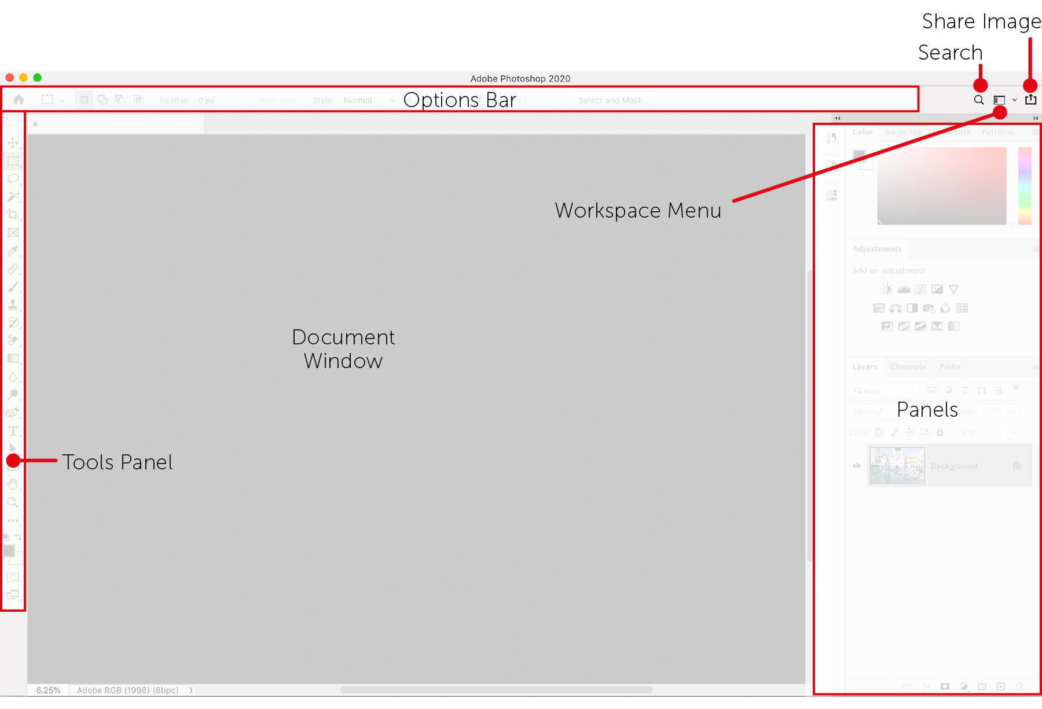Toggle lock transparent pixels
The image size is (1042, 709).
point(879,432)
